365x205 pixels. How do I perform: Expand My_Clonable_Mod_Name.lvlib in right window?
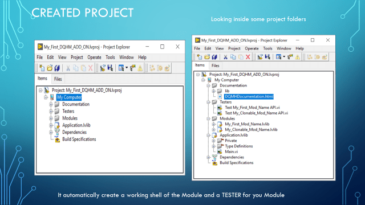(213, 130)
